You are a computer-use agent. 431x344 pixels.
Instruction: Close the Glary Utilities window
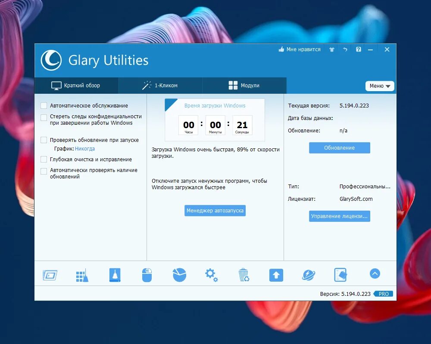[387, 49]
